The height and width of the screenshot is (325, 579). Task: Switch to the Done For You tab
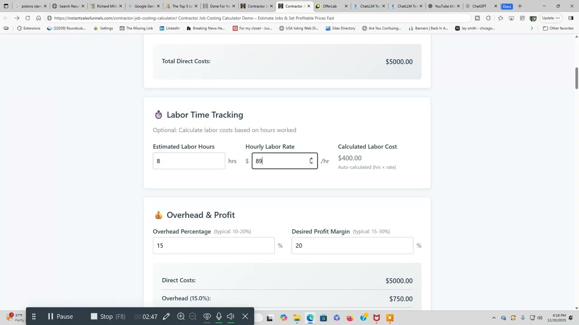219,6
